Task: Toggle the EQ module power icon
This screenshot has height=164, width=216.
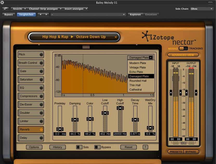Action: (41, 88)
